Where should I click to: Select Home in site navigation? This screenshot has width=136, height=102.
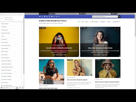(79, 22)
